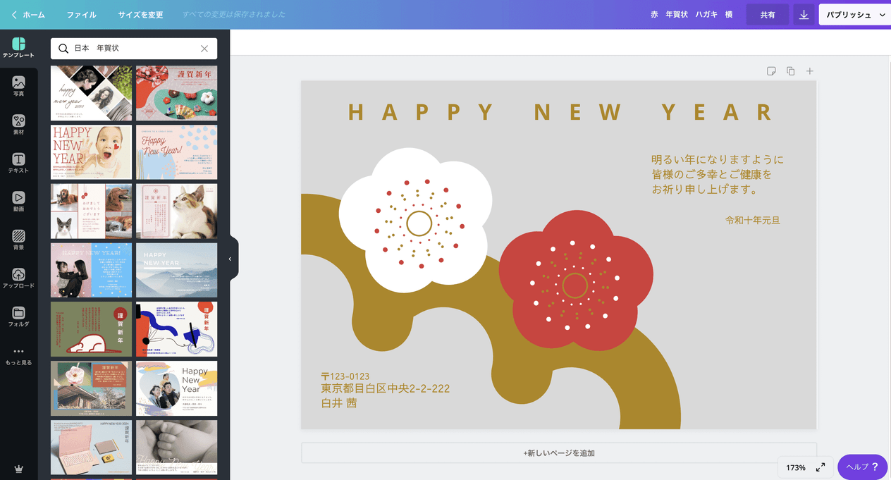Open the フォルダ (Folders) panel
This screenshot has width=891, height=480.
point(18,317)
